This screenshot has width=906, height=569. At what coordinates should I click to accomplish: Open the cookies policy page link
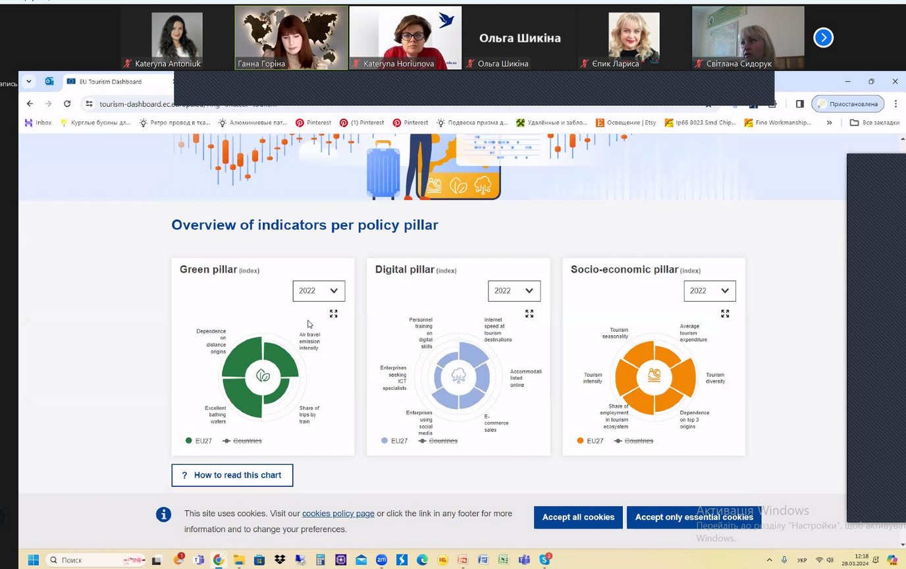coord(338,514)
